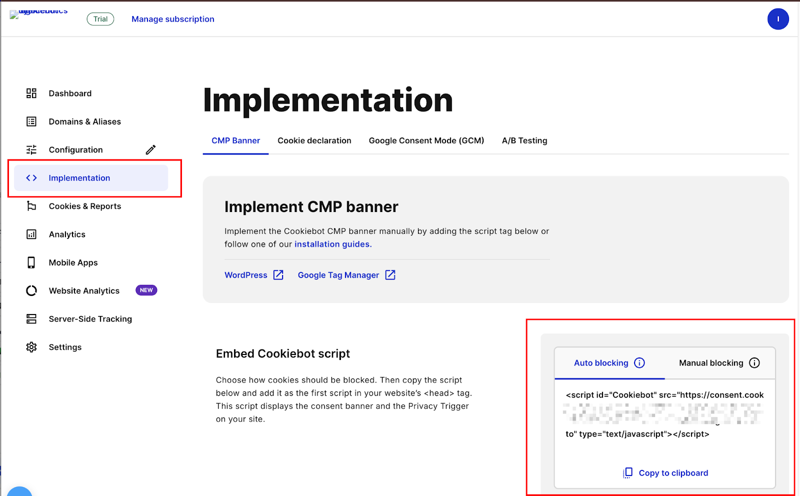This screenshot has width=800, height=496.
Task: Click the Cookiebot script code text
Action: (665, 414)
